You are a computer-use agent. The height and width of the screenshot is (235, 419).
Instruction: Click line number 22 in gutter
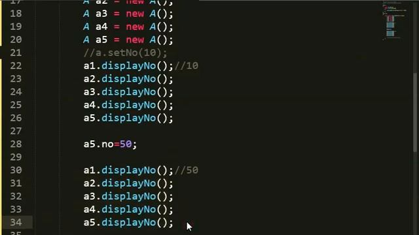click(x=16, y=65)
